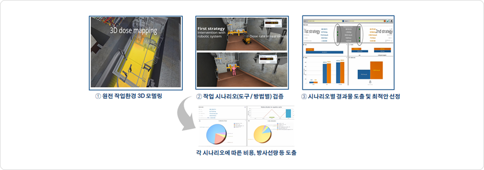
Task: Click the dose rate readout above the robot
Action: pyautogui.click(x=273, y=22)
